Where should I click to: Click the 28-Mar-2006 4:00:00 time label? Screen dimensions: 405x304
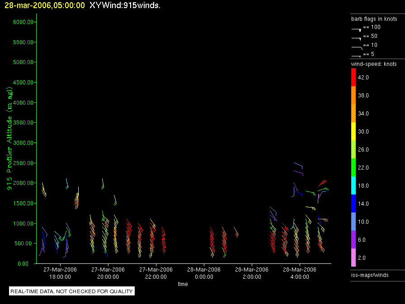pyautogui.click(x=300, y=273)
